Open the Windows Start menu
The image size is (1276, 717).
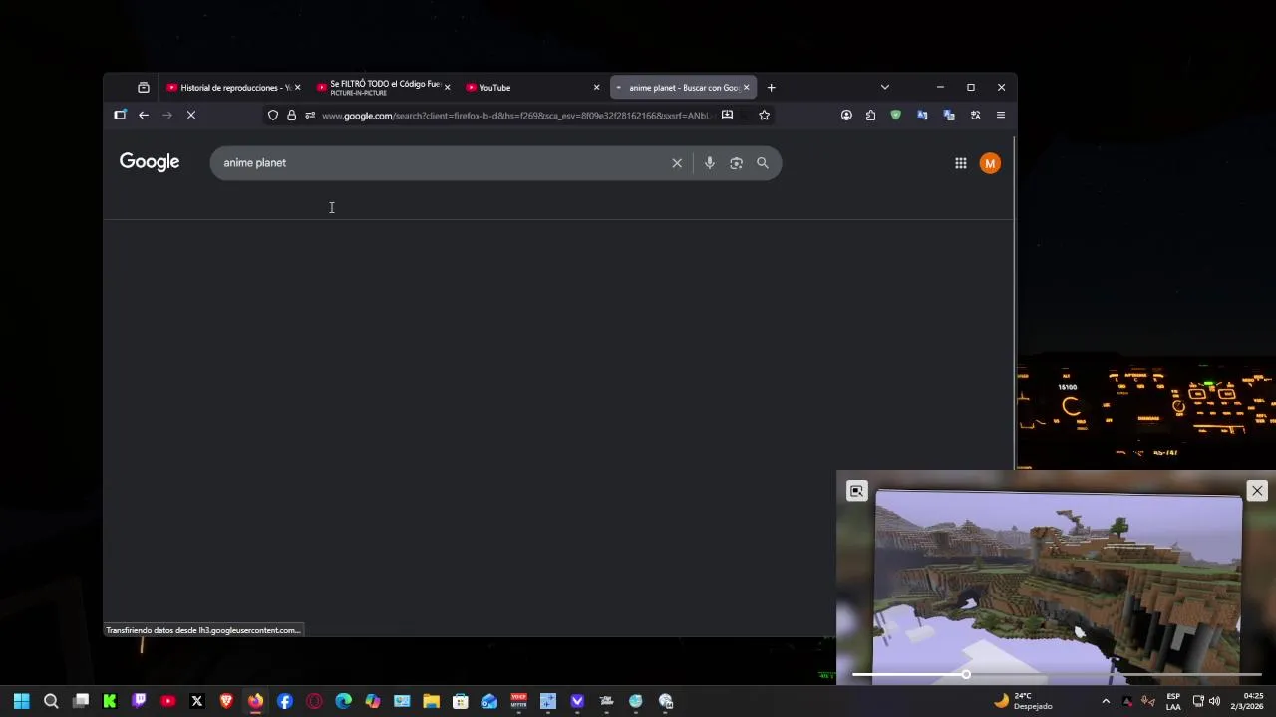click(x=21, y=701)
